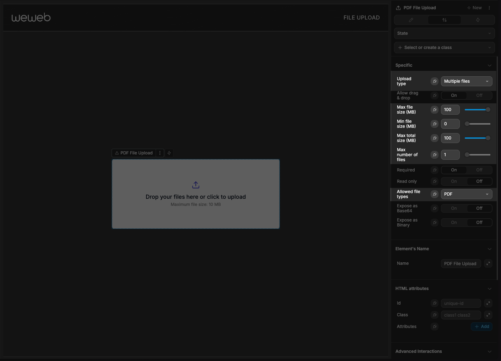The width and height of the screenshot is (501, 361).
Task: Click the bind icon for Allowed file types
Action: click(x=435, y=194)
